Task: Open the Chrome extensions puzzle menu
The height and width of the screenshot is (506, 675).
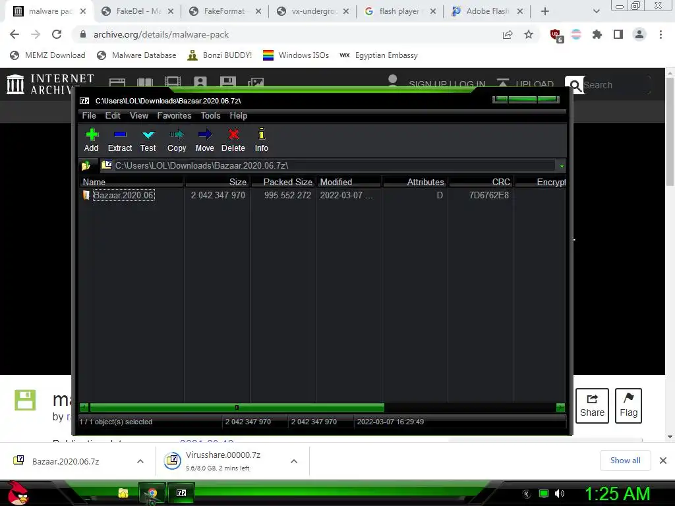Action: pos(597,34)
